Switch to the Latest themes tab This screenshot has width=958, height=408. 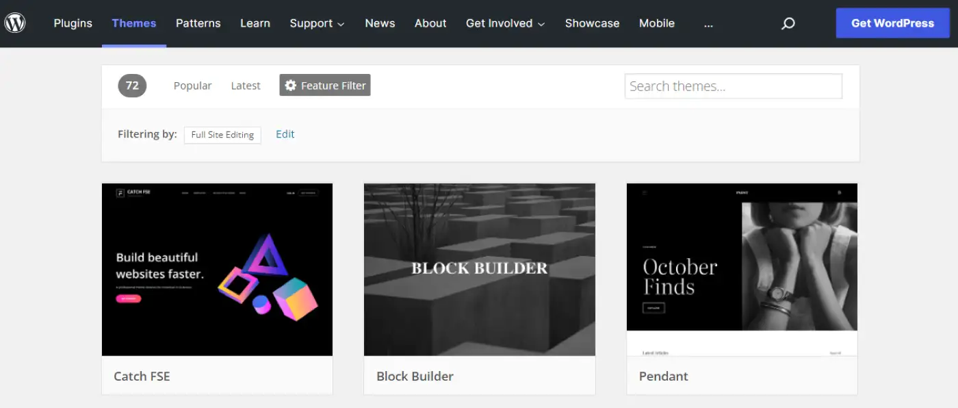pos(246,86)
